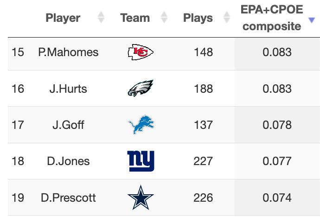Screen dimensions: 320x217
Task: Click the Plays column header
Action: [198, 18]
